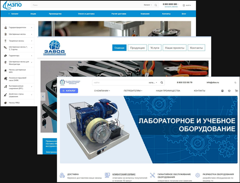This screenshot has height=183, width=240.
Task: Open Акции in the МЗПО navigation bar
Action: (33, 14)
